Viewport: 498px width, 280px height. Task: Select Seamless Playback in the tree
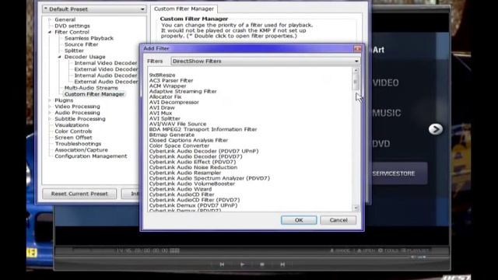89,38
